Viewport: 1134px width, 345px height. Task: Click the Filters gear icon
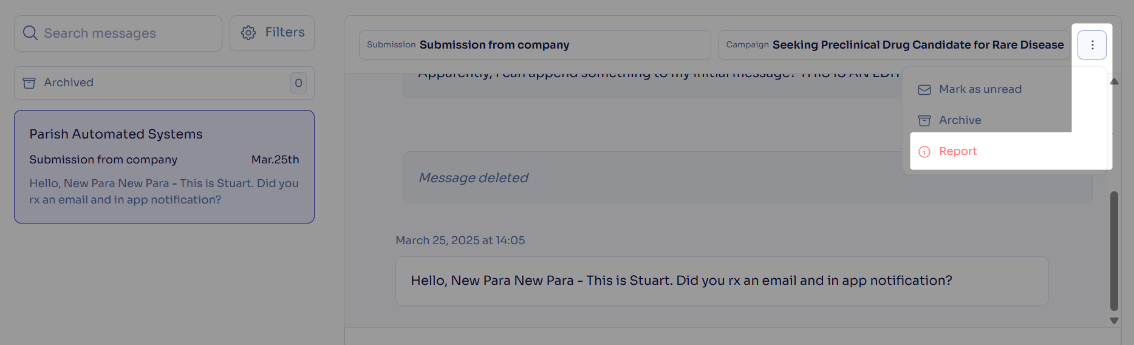(x=248, y=33)
